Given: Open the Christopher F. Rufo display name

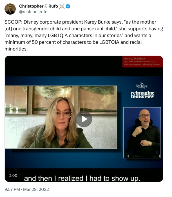Looking at the screenshot, I should tap(39, 6).
